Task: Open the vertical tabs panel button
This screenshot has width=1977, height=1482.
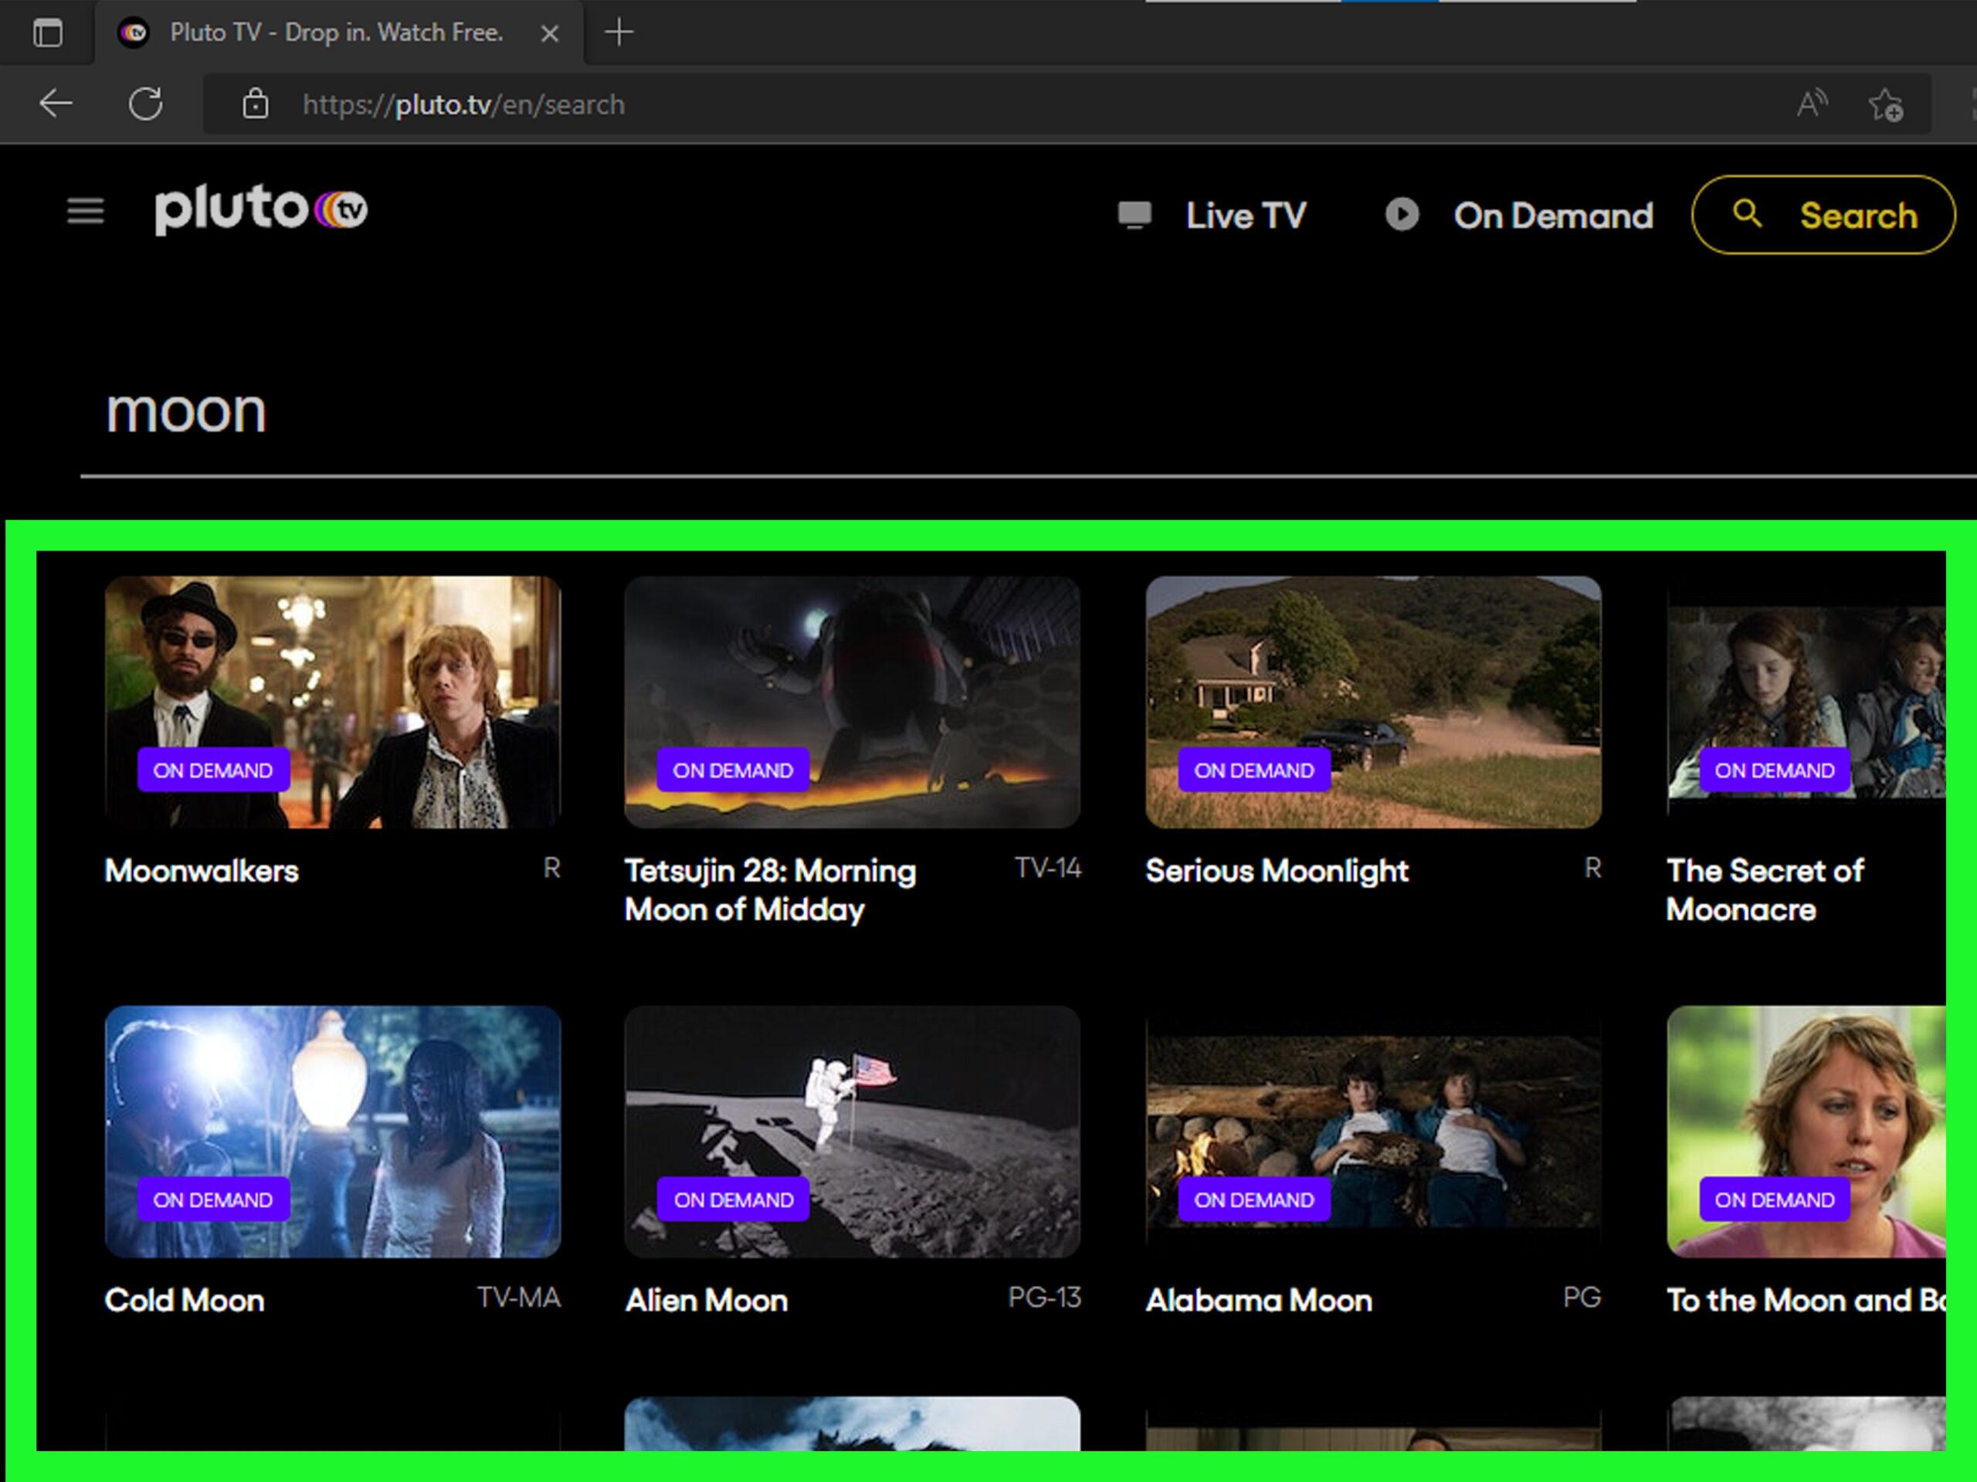Action: pos(48,32)
